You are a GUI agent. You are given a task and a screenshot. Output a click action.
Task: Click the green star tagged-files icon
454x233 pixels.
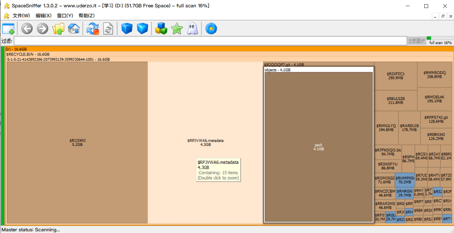177,29
